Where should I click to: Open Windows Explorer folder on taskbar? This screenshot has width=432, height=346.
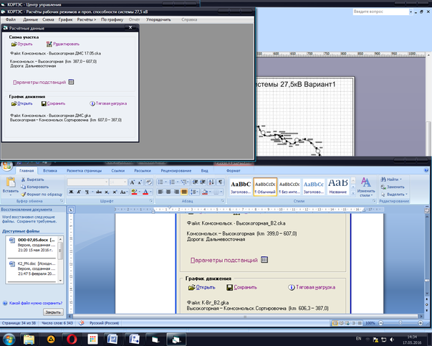click(29, 339)
